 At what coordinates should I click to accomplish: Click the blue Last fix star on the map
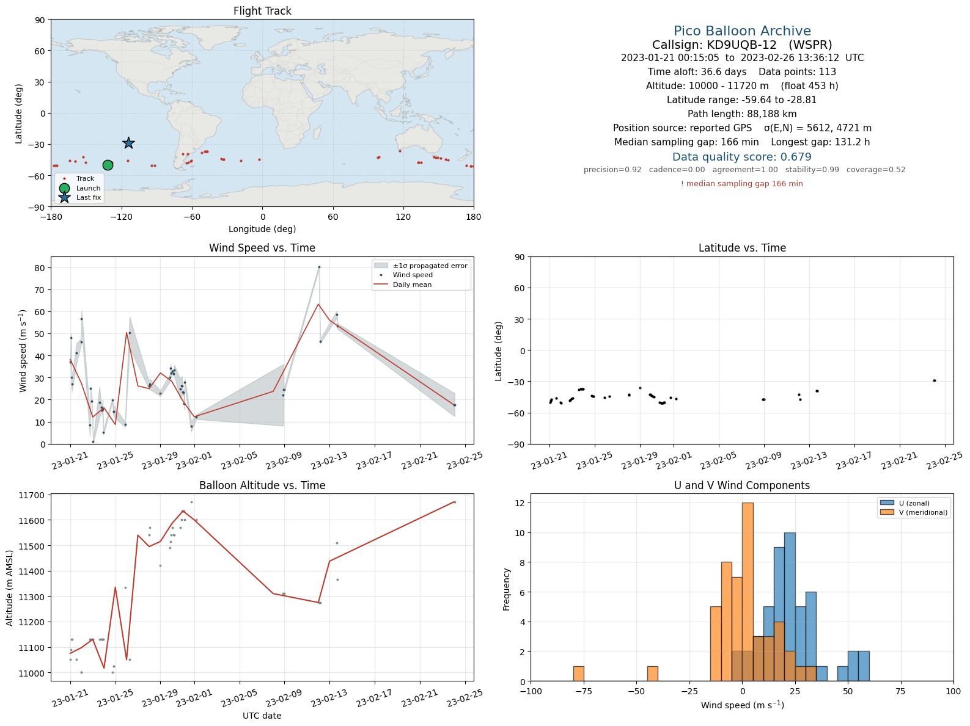(128, 143)
